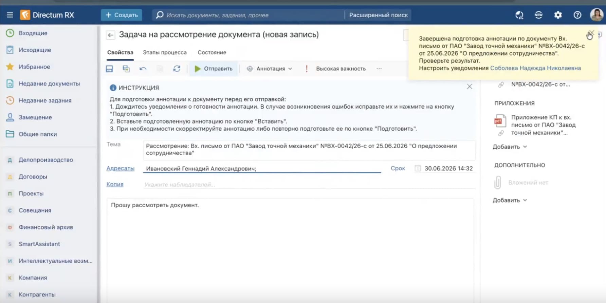Open Недавние задания

click(45, 101)
